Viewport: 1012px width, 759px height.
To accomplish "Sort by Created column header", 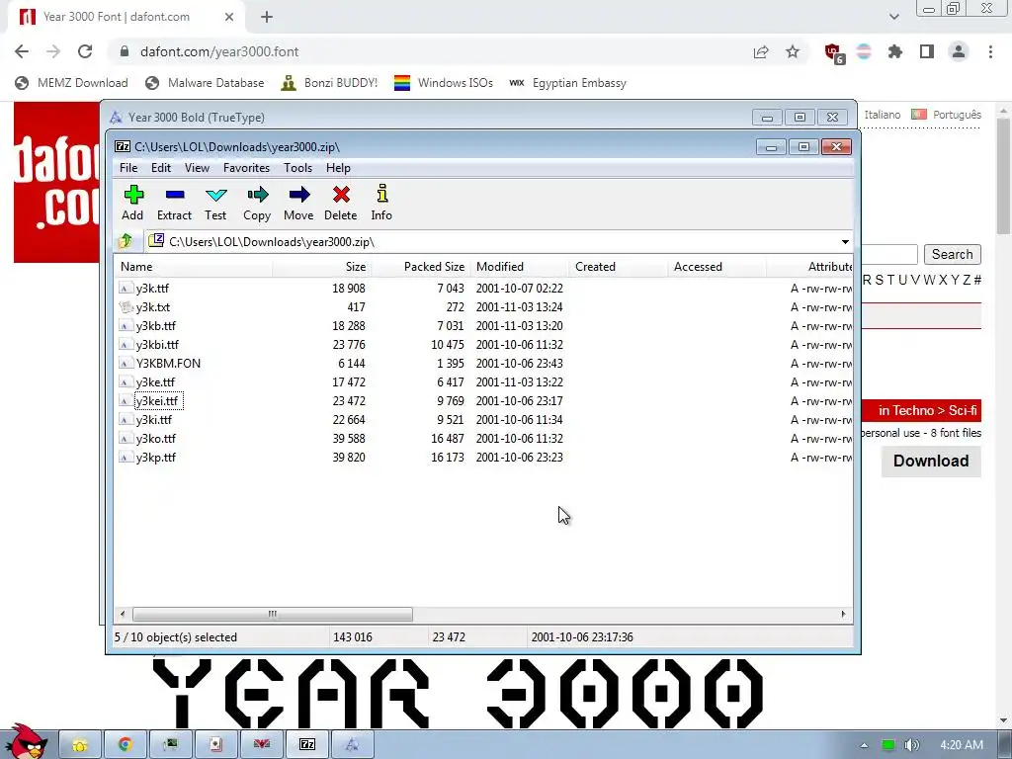I will point(619,267).
